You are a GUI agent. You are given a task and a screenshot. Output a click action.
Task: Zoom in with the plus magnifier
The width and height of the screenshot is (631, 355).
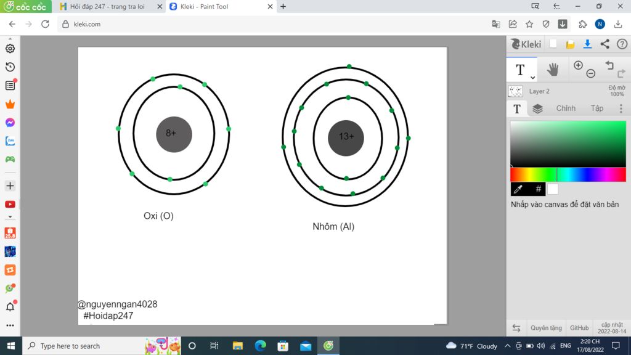[x=578, y=65]
